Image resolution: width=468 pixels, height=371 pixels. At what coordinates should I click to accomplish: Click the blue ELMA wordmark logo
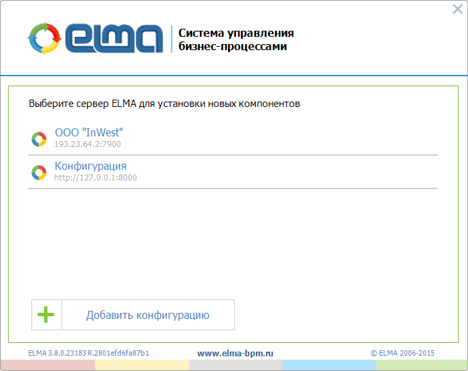[x=114, y=39]
